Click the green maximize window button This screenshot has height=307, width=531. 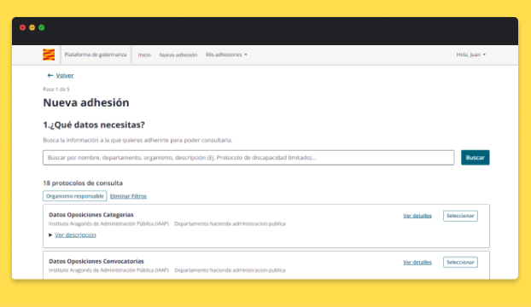point(42,27)
